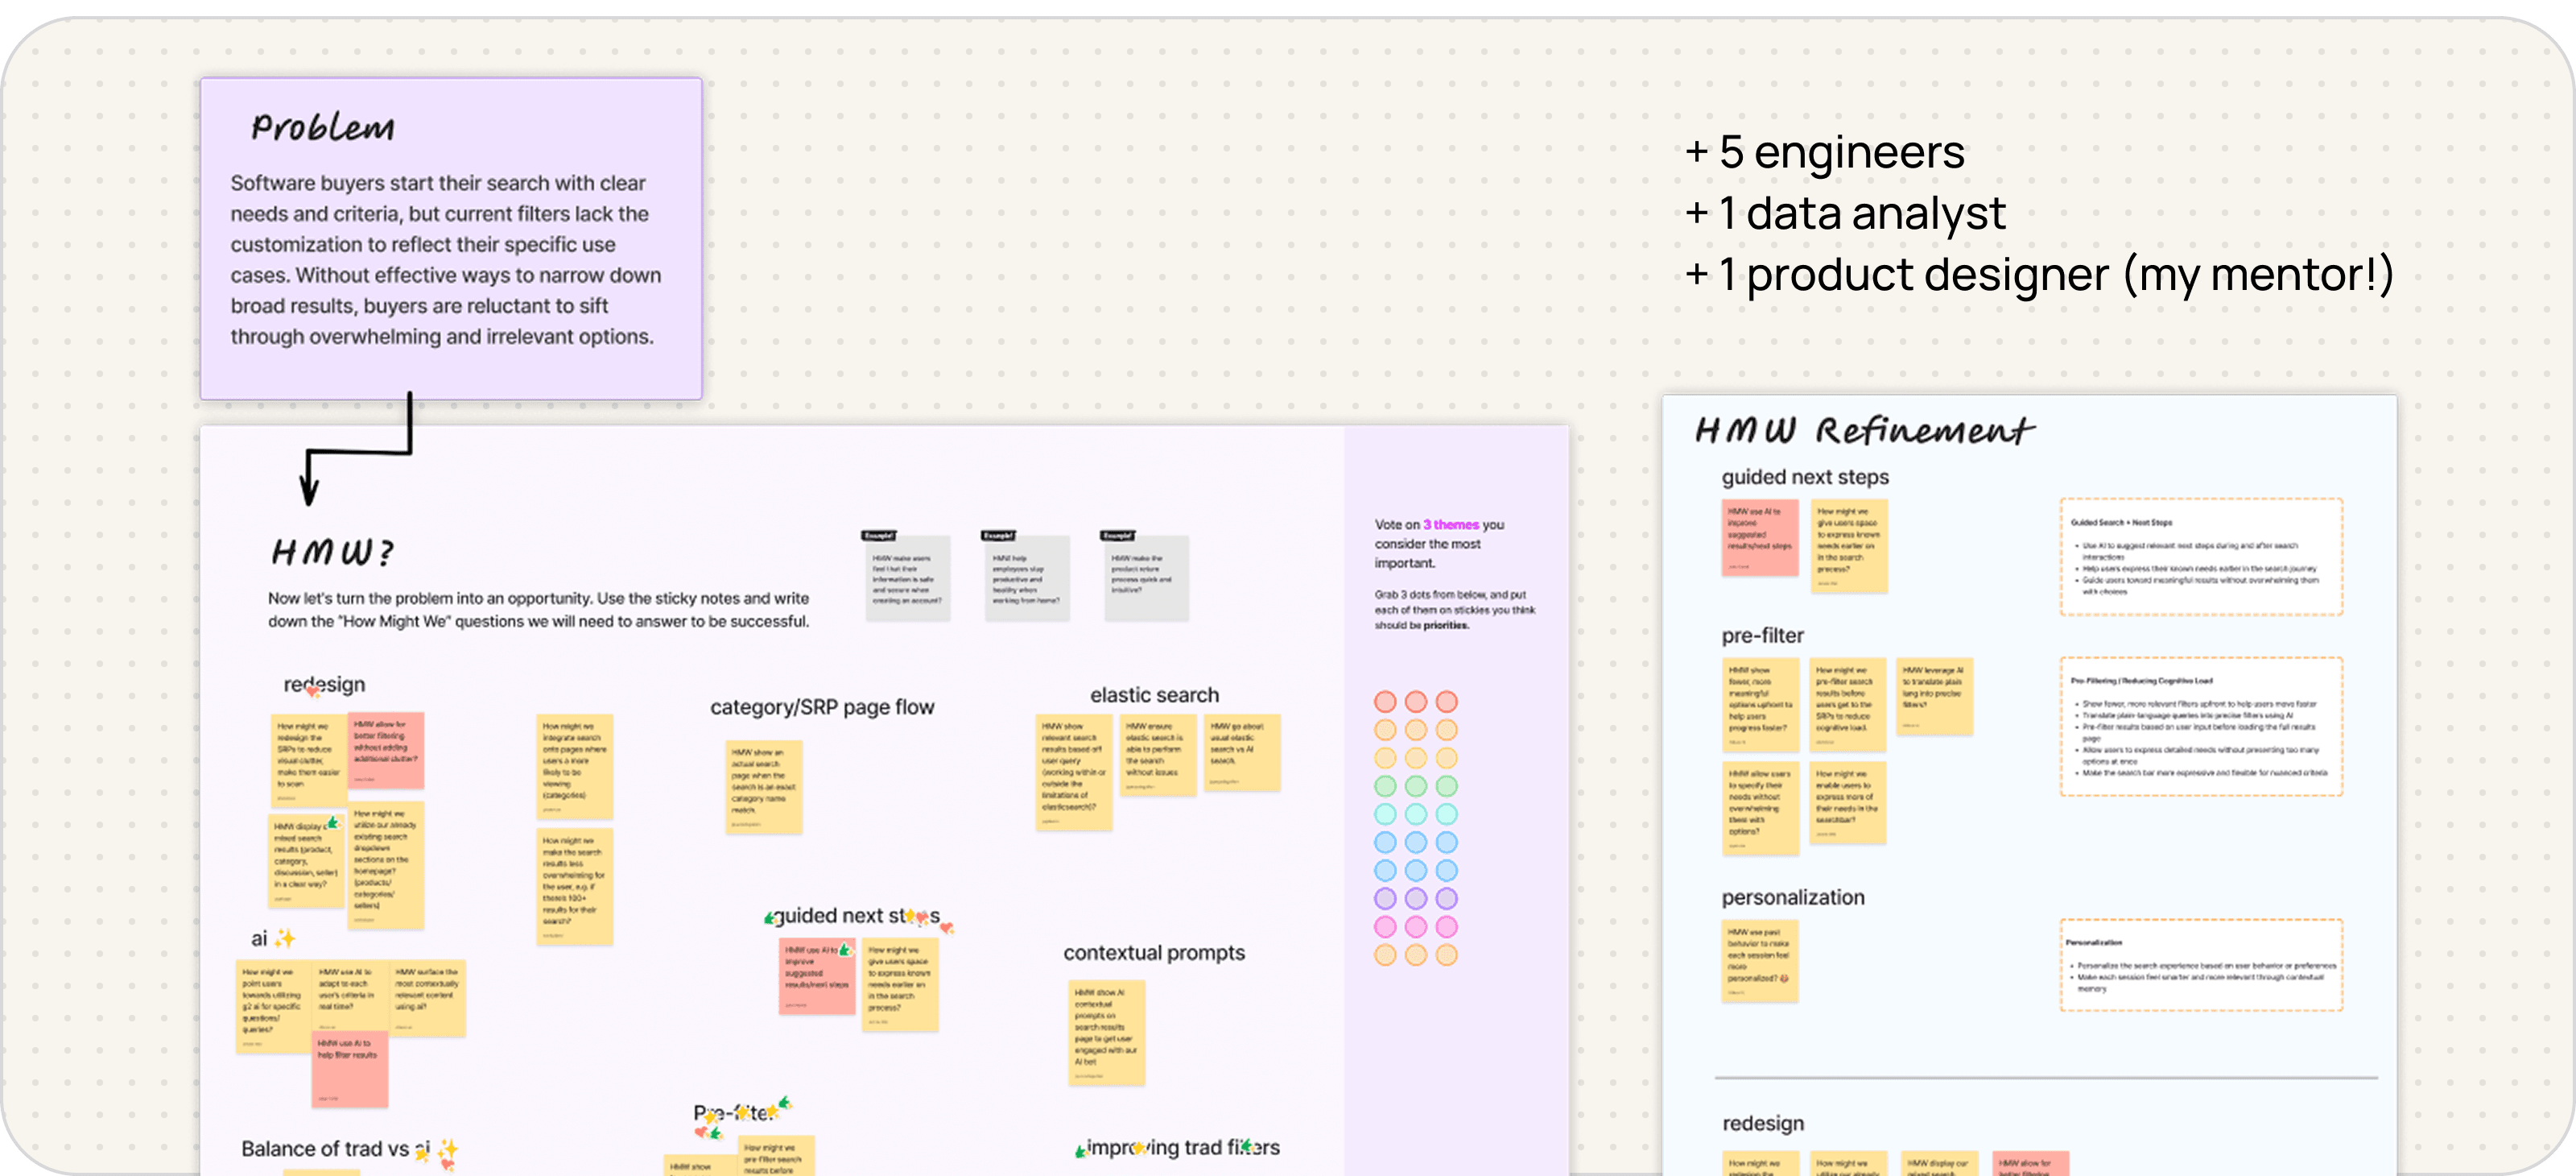Click the green thumbs-up sticker on 'HMW display' sticky note
The height and width of the screenshot is (1176, 2576).
(333, 822)
